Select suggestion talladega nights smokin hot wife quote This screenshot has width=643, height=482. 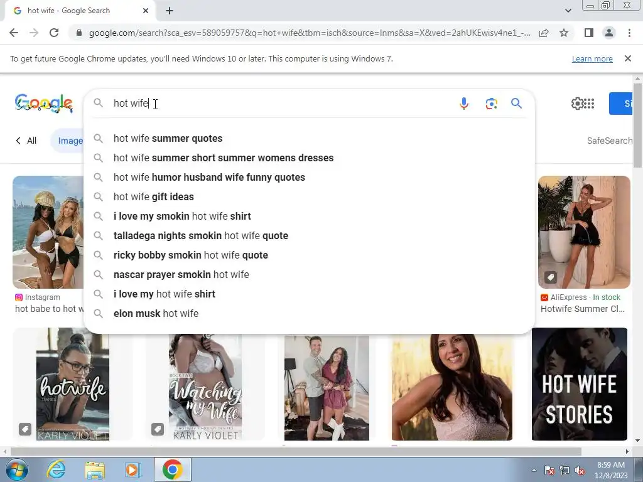(x=309, y=236)
